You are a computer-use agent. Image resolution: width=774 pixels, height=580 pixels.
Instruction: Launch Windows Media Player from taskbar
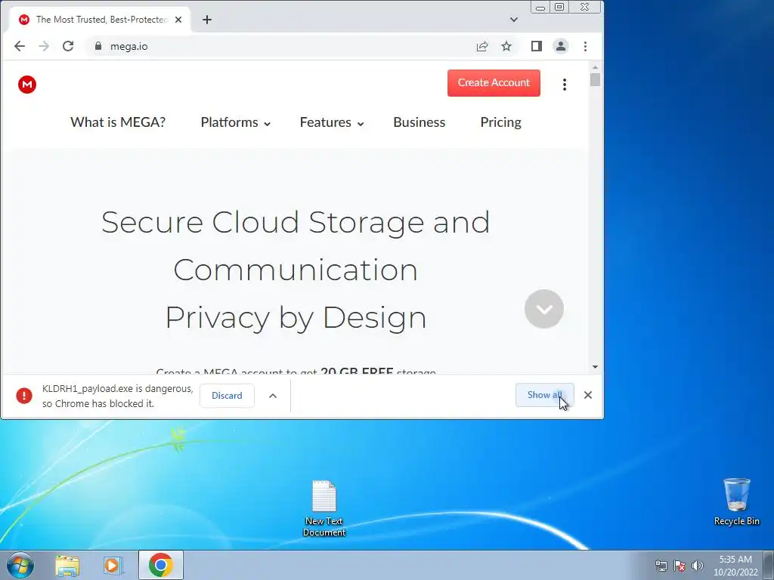pos(113,566)
